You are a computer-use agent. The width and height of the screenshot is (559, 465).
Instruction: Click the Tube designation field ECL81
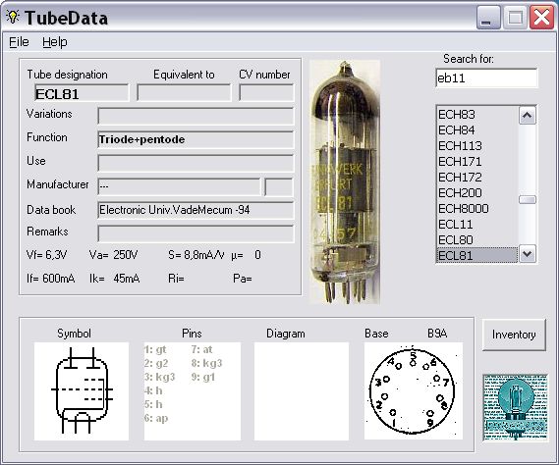[82, 93]
